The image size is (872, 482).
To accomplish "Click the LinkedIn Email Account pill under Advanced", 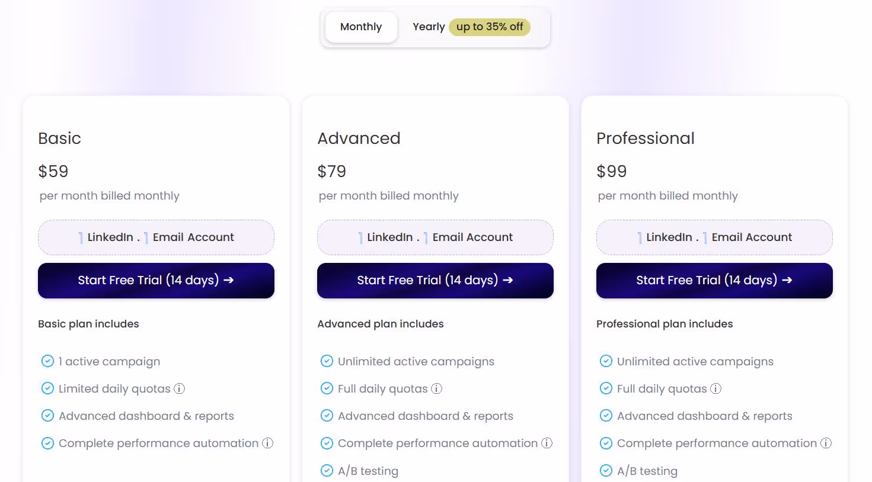I will [435, 237].
